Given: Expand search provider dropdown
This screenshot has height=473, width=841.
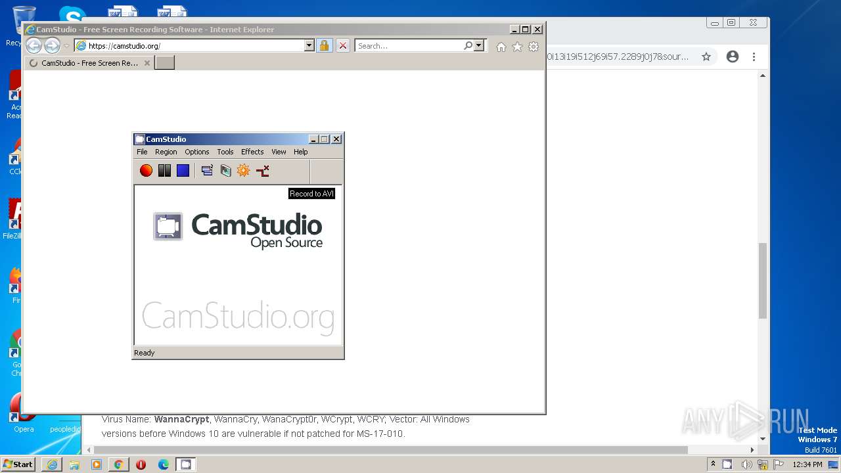Looking at the screenshot, I should click(479, 46).
